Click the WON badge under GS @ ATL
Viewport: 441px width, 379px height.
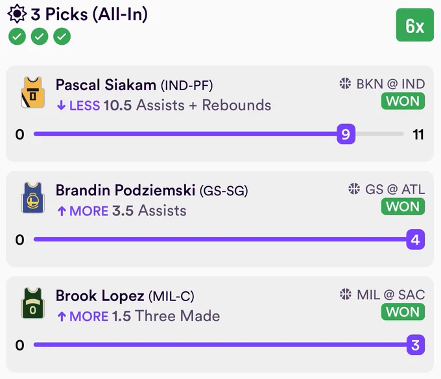pyautogui.click(x=403, y=206)
